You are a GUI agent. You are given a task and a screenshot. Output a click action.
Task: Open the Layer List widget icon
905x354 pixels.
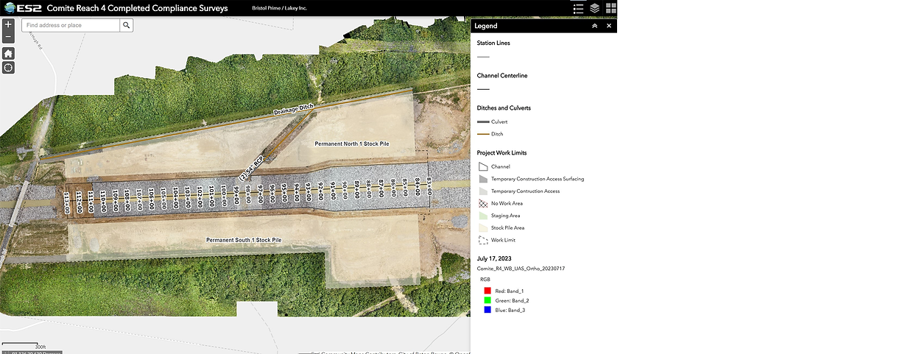pos(595,8)
